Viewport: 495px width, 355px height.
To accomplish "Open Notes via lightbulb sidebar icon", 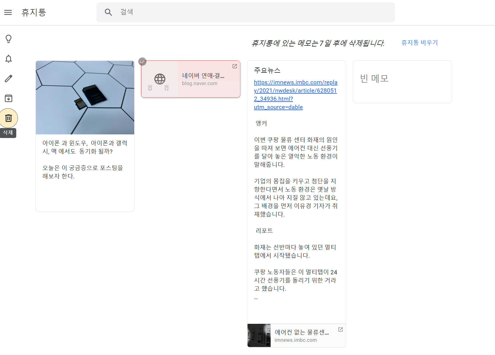I will point(9,39).
